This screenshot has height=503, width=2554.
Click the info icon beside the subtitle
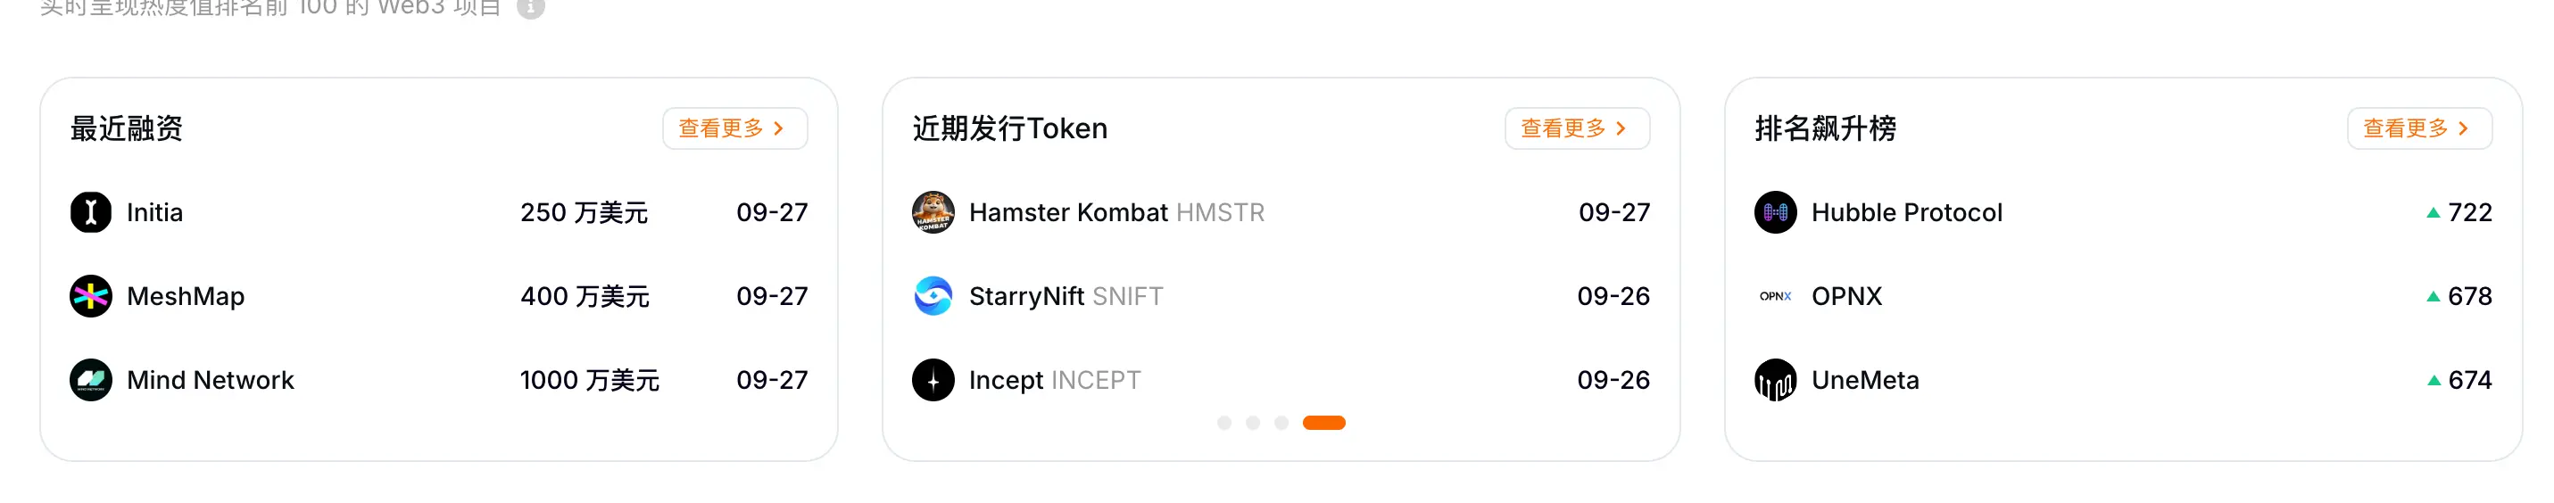532,8
